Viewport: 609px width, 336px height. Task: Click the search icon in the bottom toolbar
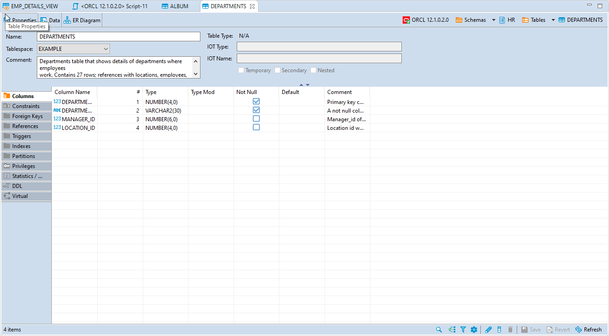coord(439,329)
